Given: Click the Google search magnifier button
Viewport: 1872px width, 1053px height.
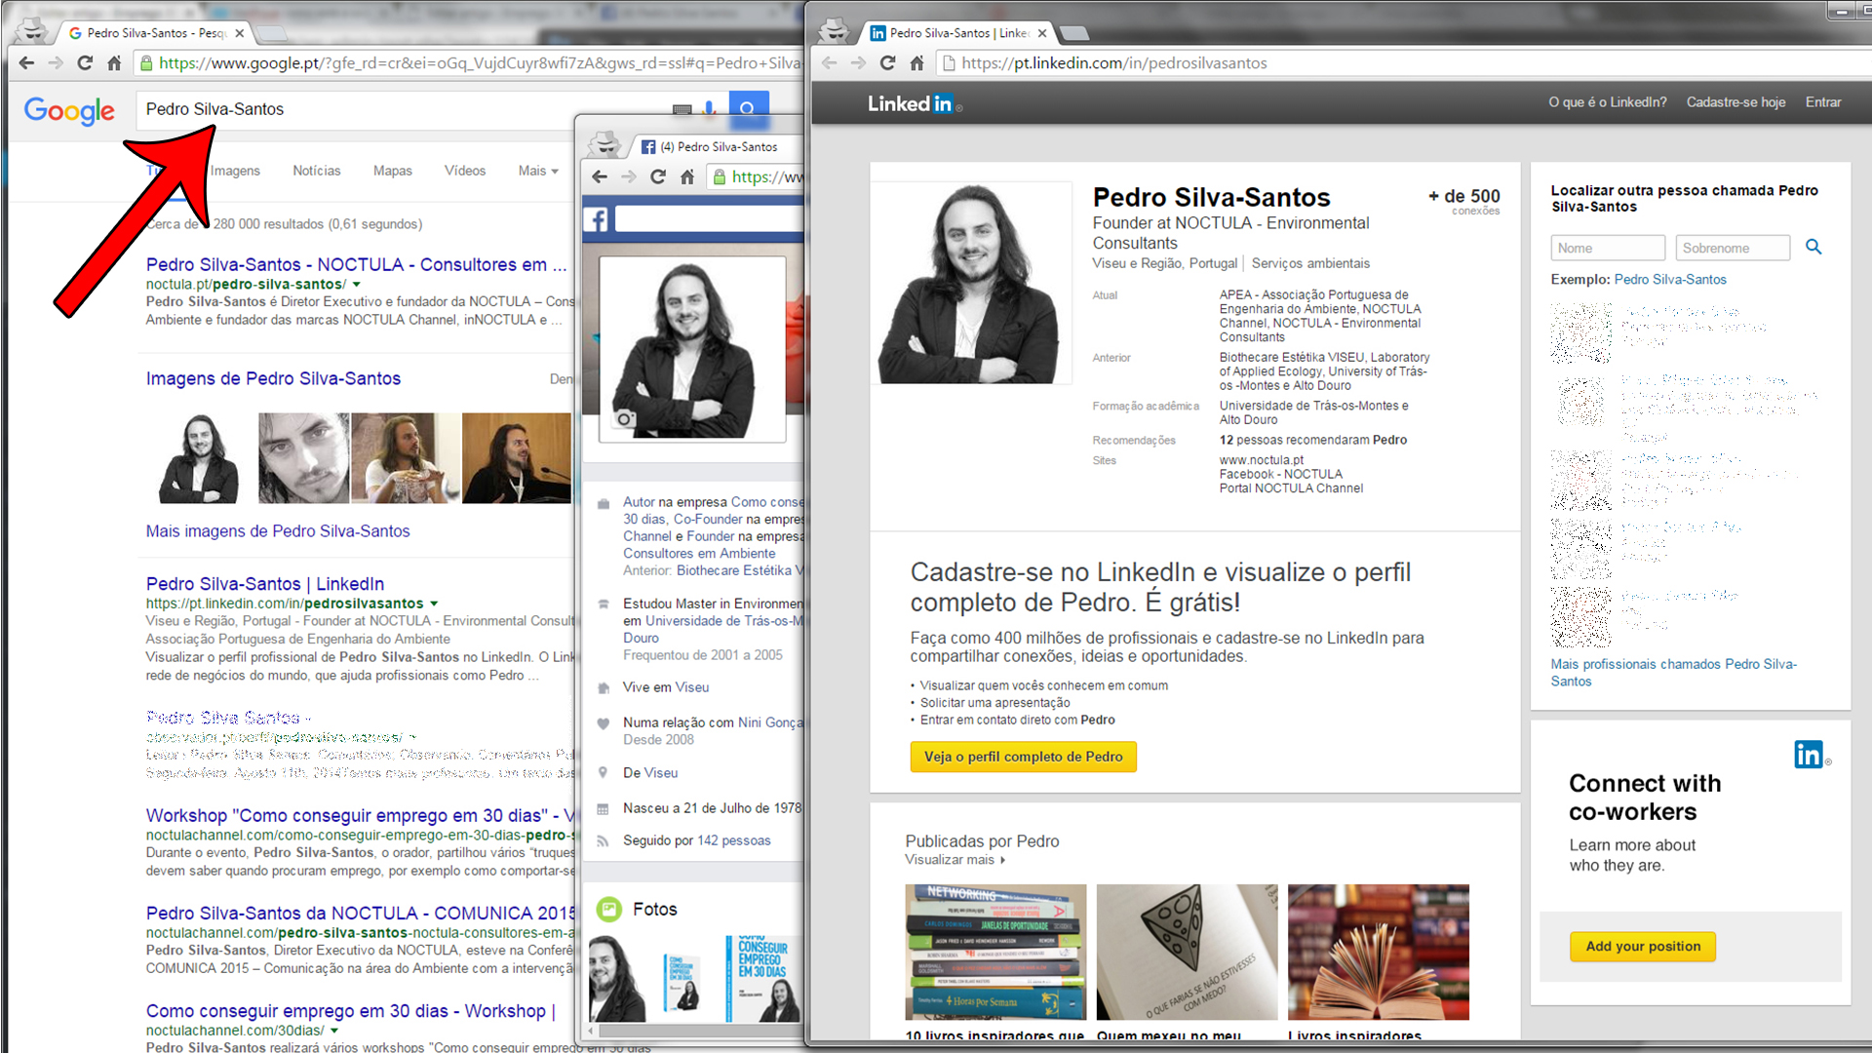Looking at the screenshot, I should [748, 108].
